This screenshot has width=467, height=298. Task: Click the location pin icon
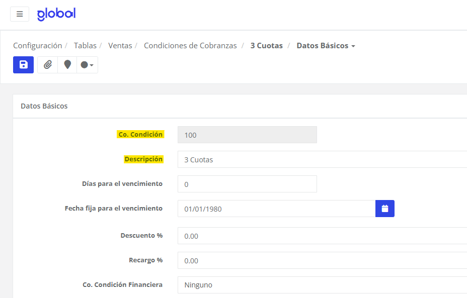click(x=67, y=65)
